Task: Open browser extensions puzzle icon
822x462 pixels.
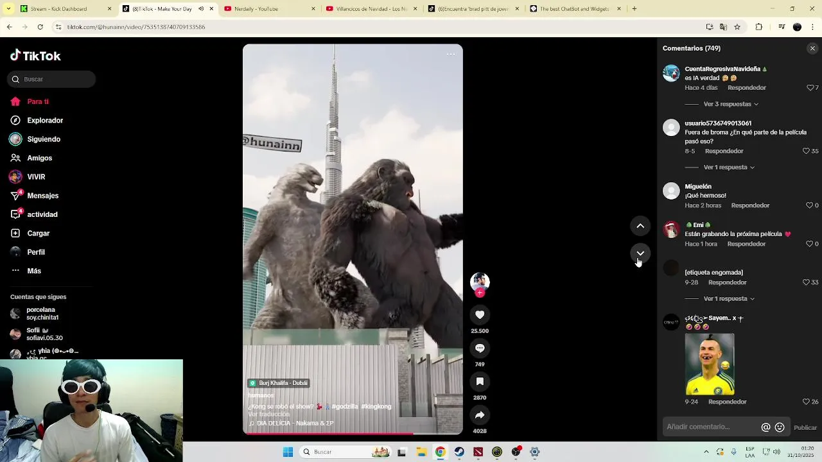Action: tap(759, 27)
